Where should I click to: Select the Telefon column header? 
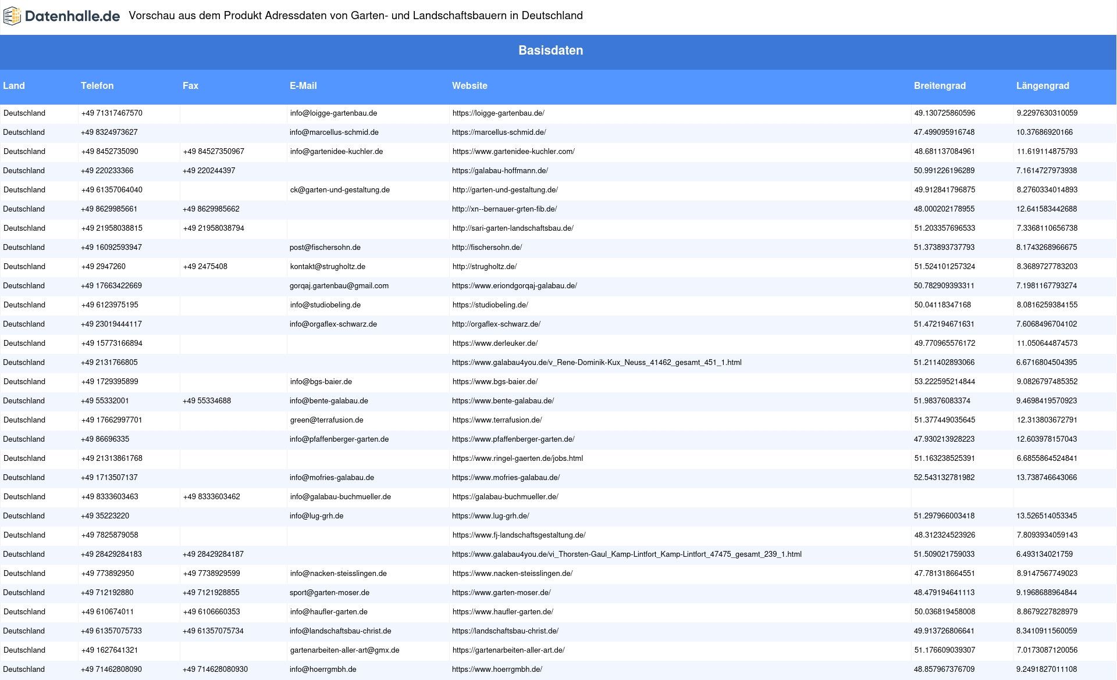pyautogui.click(x=97, y=85)
